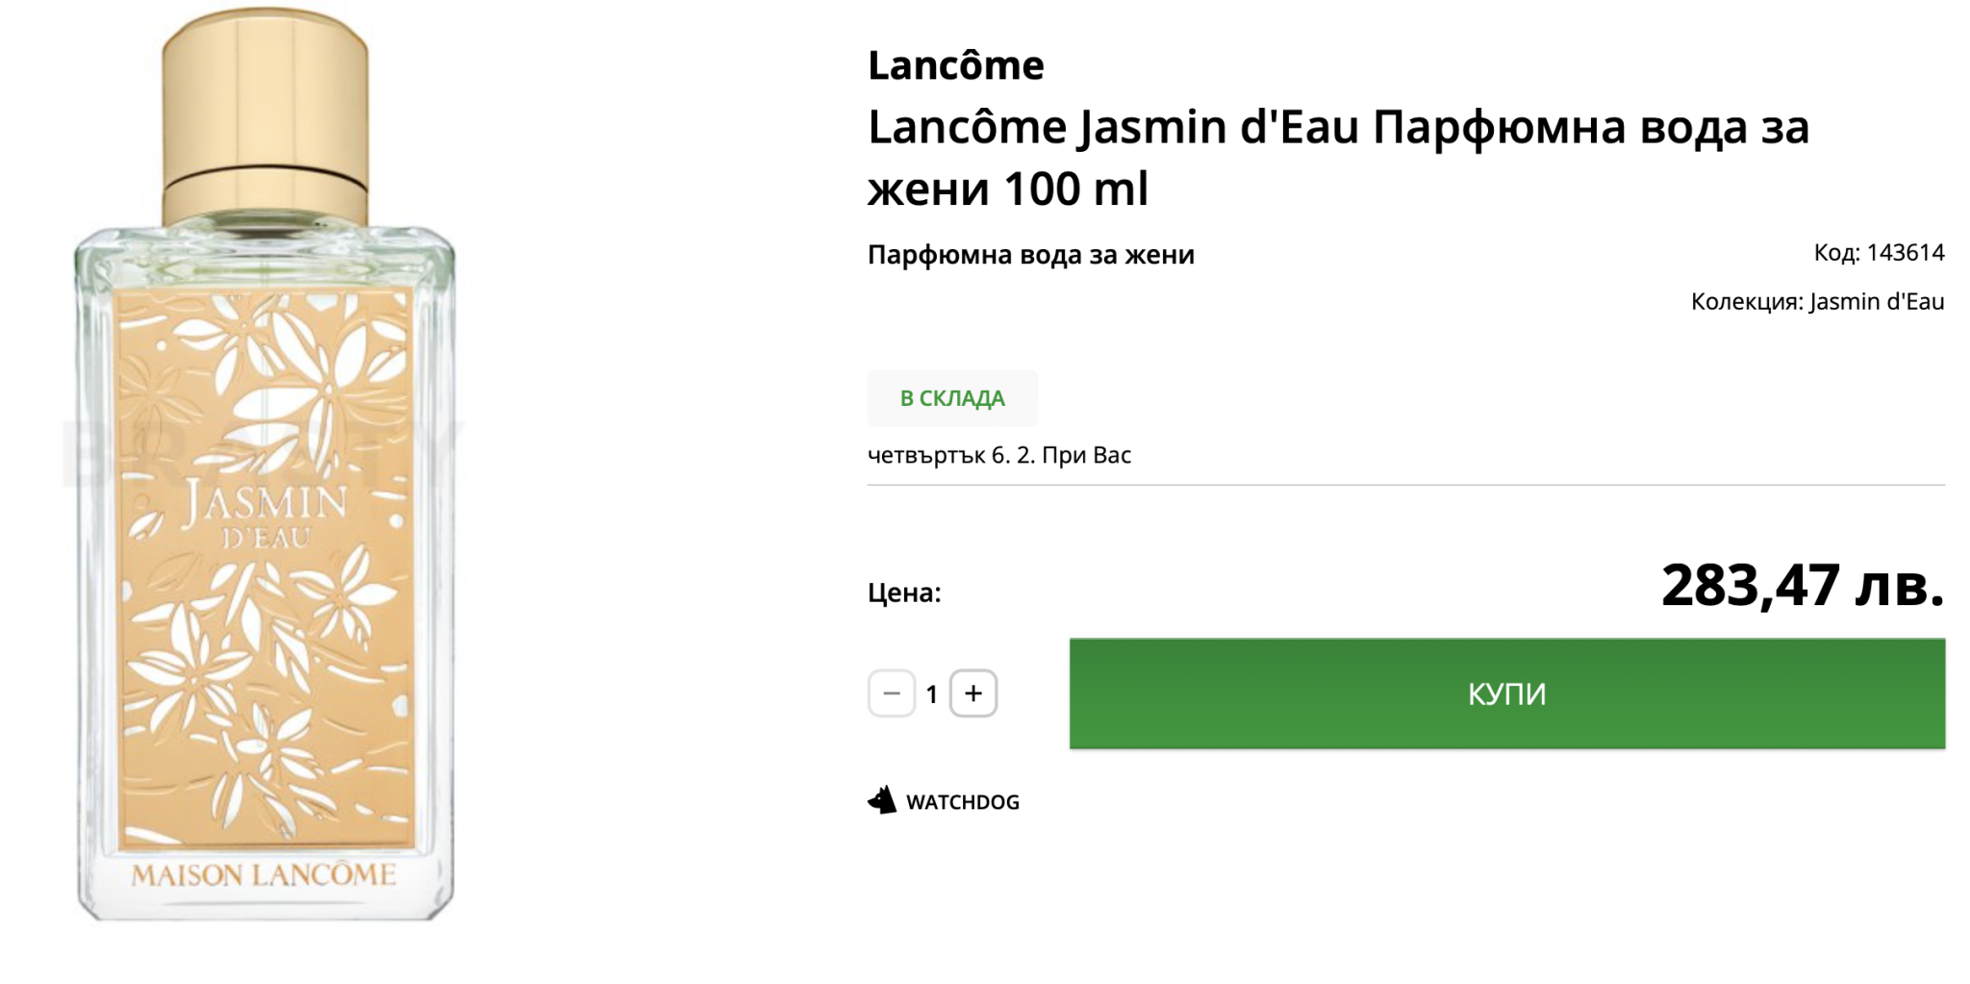The image size is (1970, 984).
Task: Click the Watchdog dog icon
Action: (x=881, y=800)
